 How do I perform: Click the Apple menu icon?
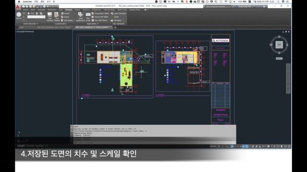pyautogui.click(x=19, y=1)
